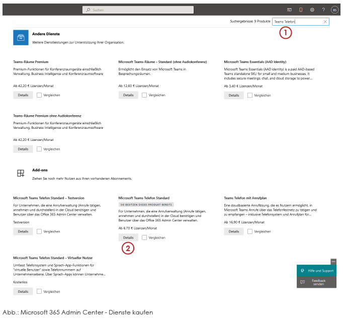This screenshot has height=321, width=343.
Task: Open Details for Teams Telefon Virtueller Nutzer
Action: pos(23,291)
